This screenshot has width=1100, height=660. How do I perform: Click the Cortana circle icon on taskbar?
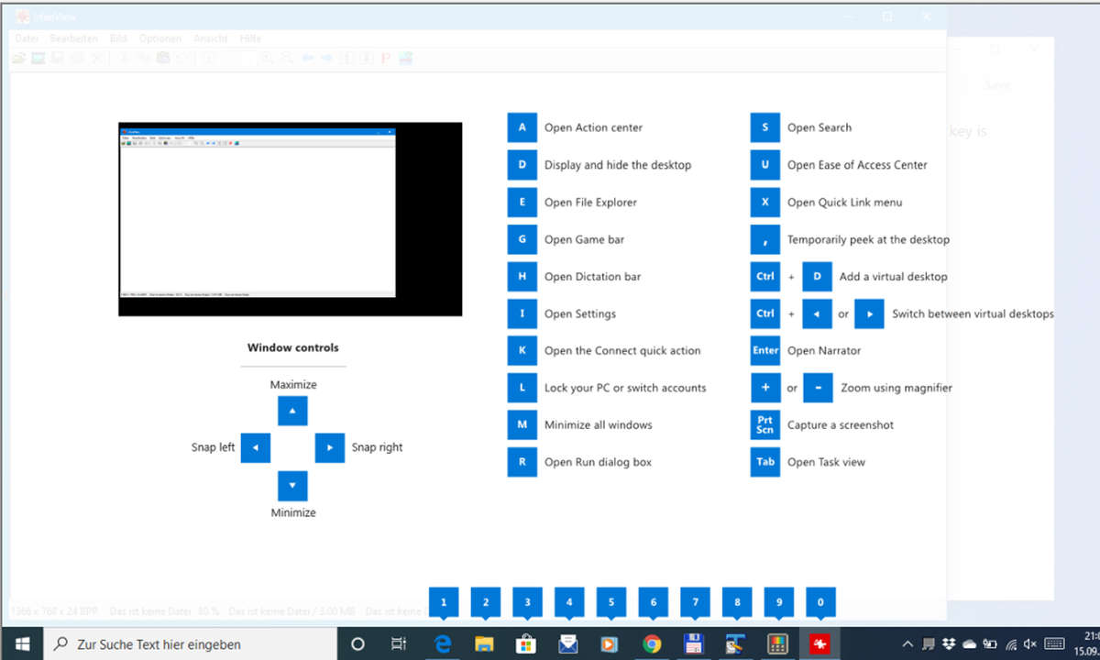[358, 643]
